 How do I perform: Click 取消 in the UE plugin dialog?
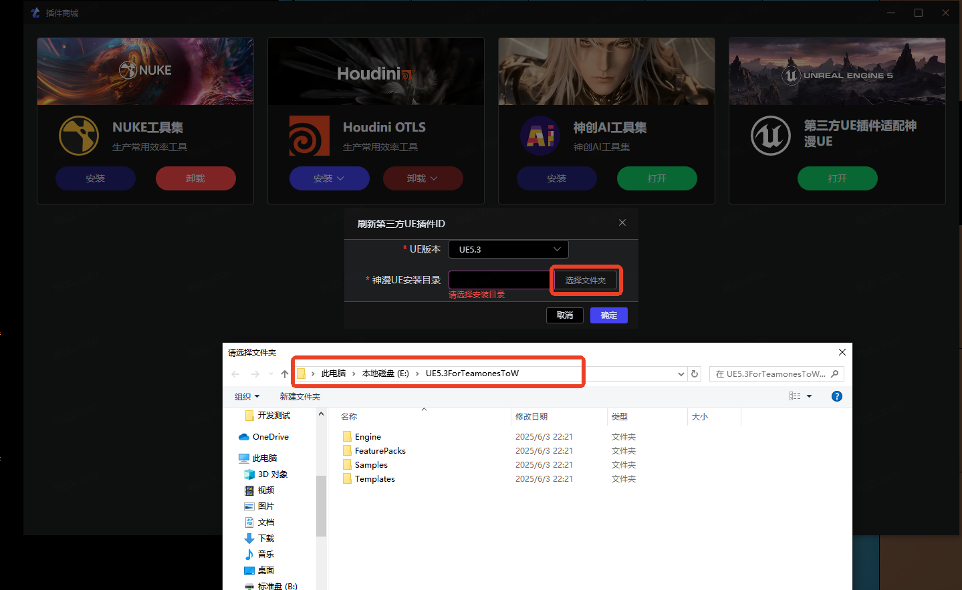(x=565, y=315)
